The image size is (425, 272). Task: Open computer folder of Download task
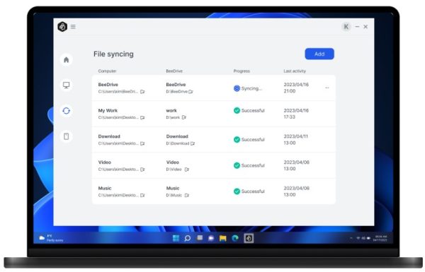click(142, 143)
